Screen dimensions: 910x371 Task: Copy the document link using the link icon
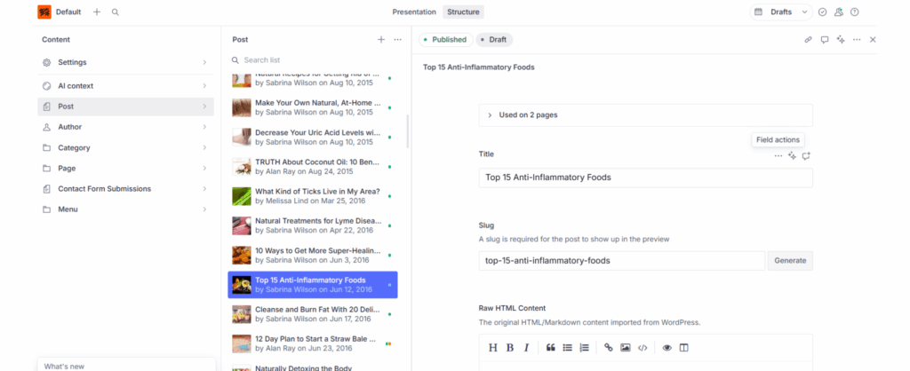coord(808,40)
